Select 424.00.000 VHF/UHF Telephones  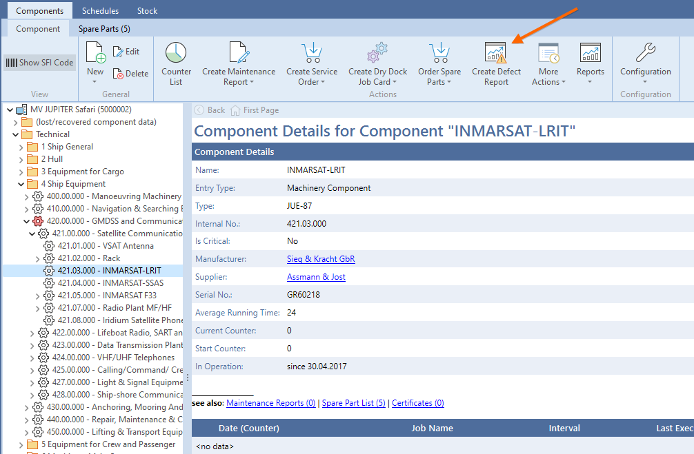[113, 357]
